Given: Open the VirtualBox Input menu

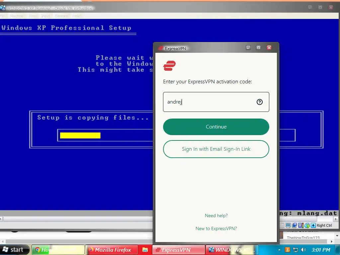Looking at the screenshot, I should (x=45, y=16).
